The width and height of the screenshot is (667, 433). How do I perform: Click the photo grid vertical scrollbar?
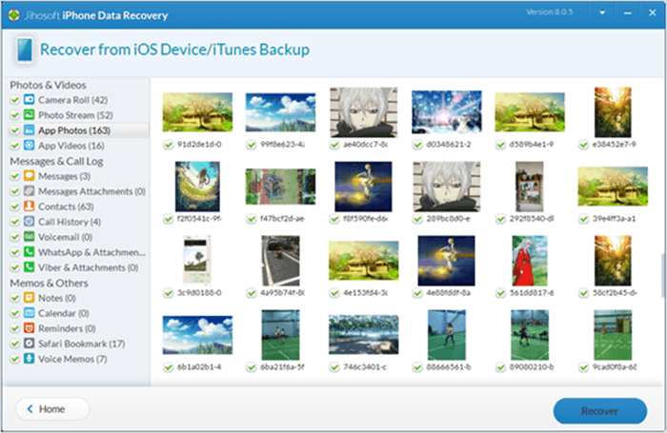click(663, 275)
